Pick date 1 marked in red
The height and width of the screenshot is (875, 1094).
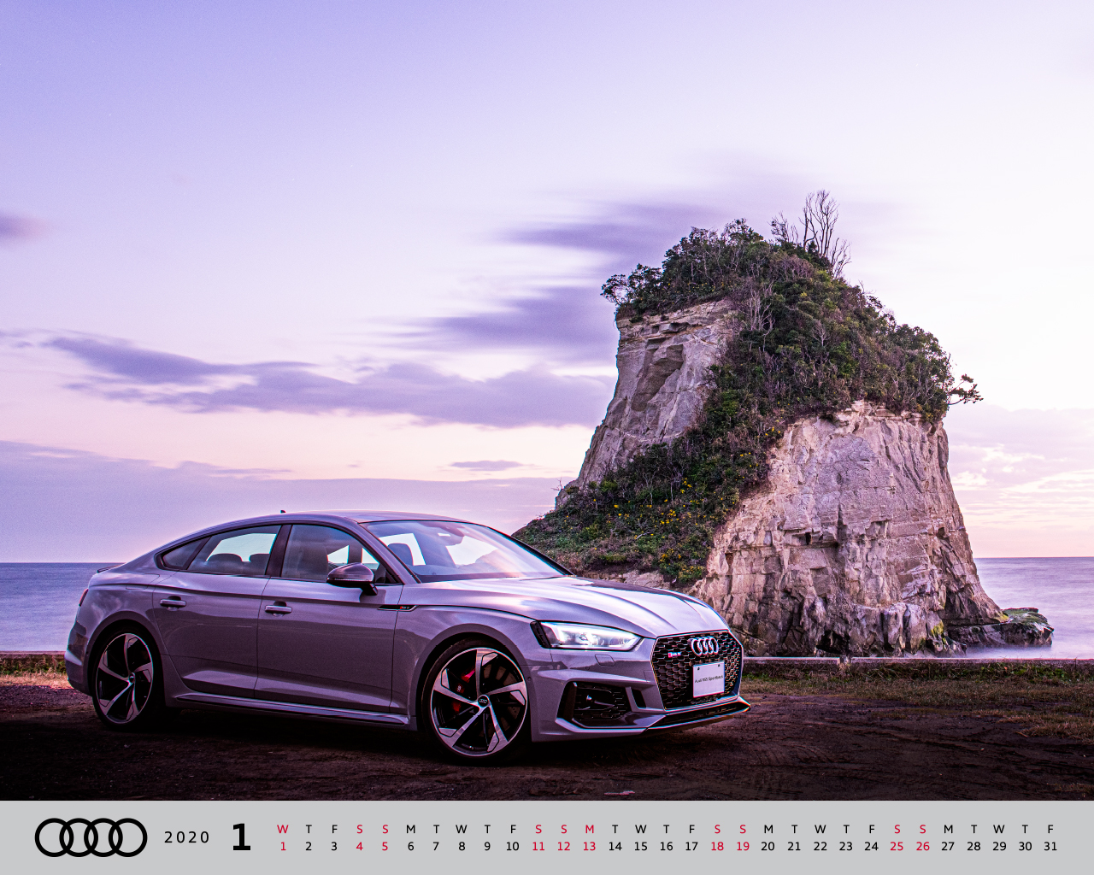pyautogui.click(x=283, y=846)
